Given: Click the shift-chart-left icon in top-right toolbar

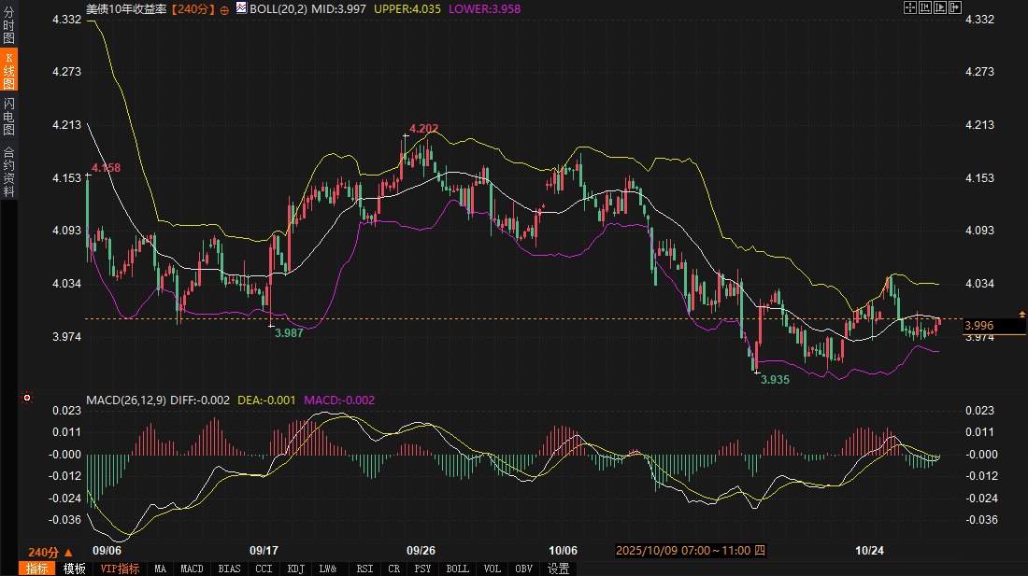Looking at the screenshot, I should click(925, 7).
